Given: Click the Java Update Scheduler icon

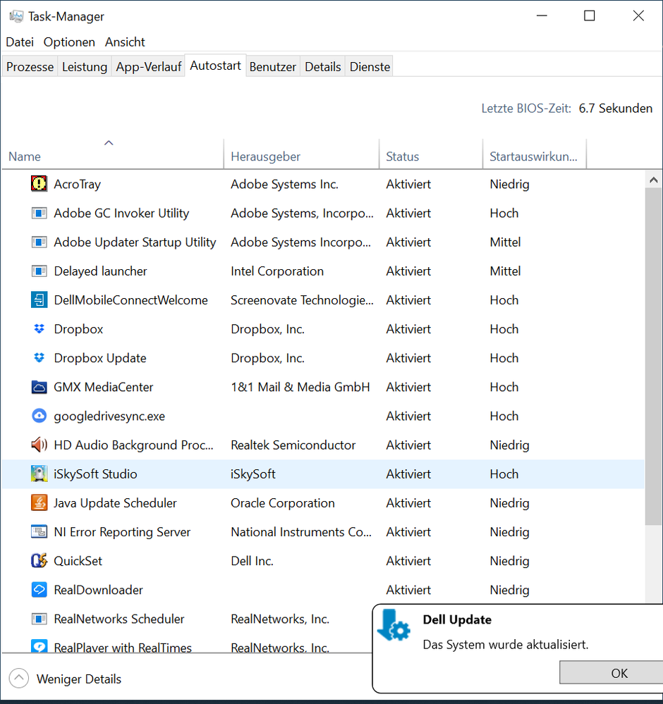Looking at the screenshot, I should 39,503.
